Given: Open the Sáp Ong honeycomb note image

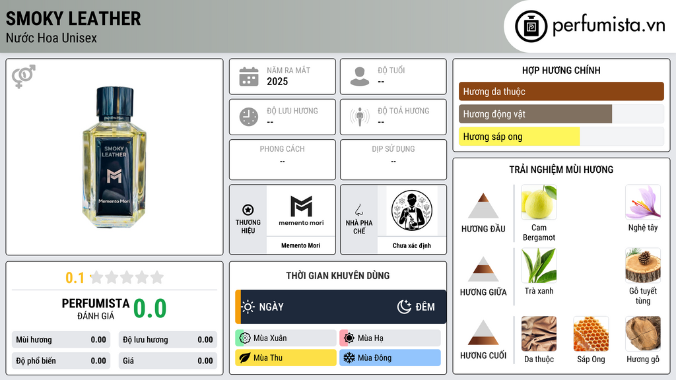Looking at the screenshot, I should click(x=591, y=334).
